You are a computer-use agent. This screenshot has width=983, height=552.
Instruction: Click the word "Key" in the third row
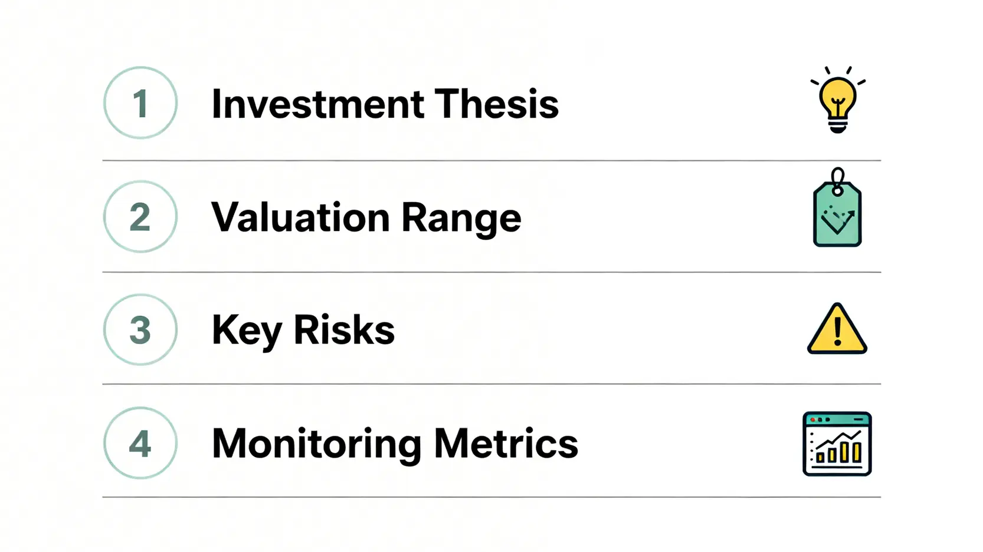(x=247, y=330)
